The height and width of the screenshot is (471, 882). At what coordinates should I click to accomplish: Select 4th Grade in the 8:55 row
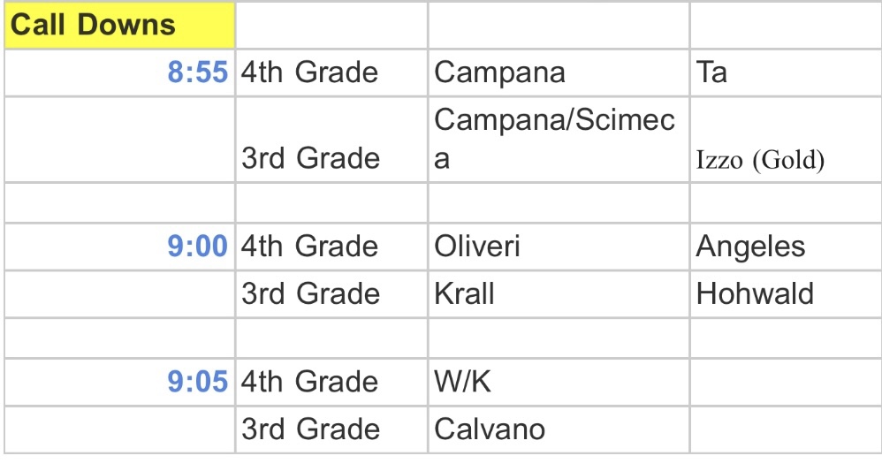(x=310, y=72)
